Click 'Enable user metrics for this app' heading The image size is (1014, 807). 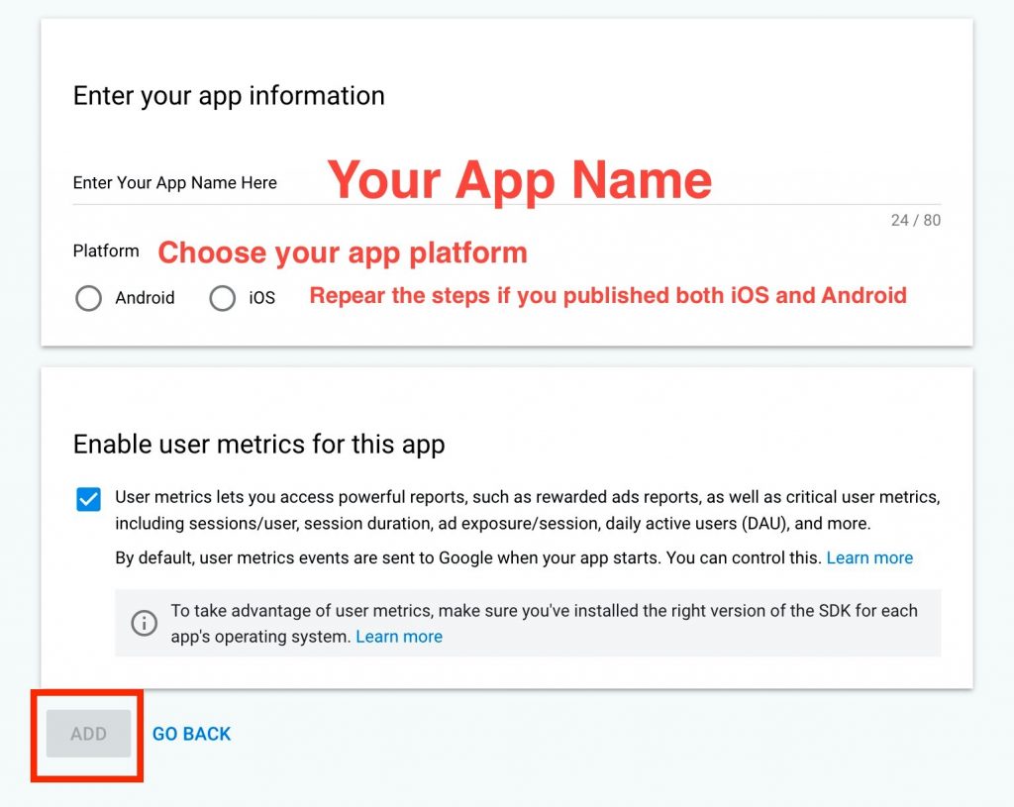tap(258, 445)
